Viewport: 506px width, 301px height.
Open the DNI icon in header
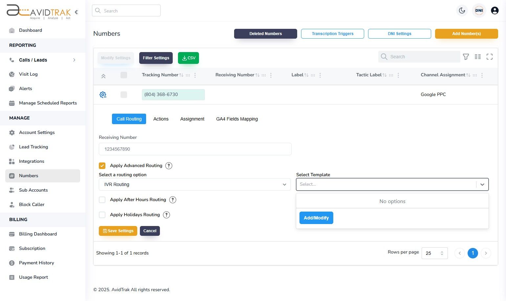[x=479, y=10]
